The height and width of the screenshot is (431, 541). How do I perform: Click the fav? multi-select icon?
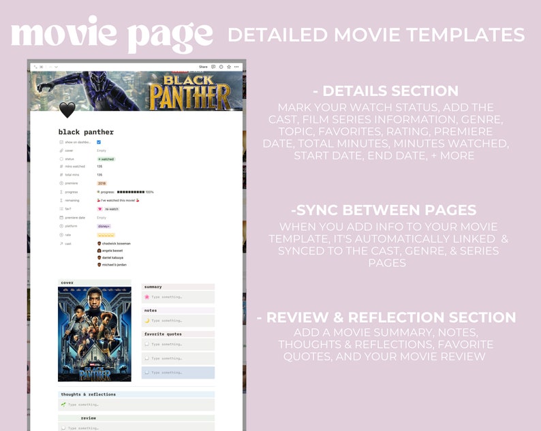point(61,209)
